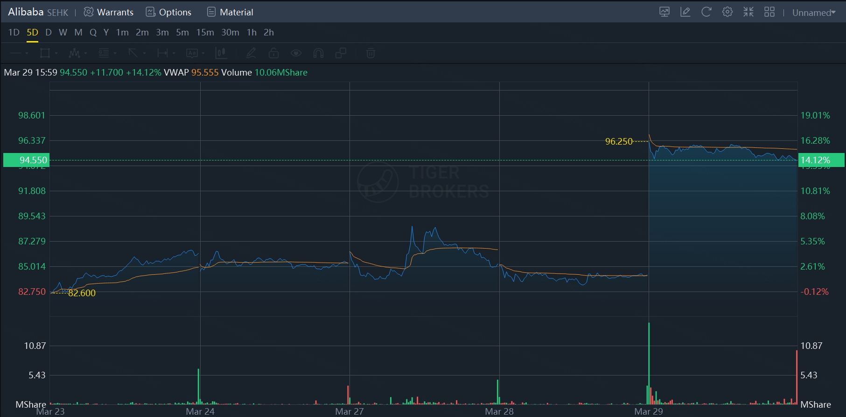Image resolution: width=846 pixels, height=417 pixels.
Task: Switch to the W weekly tab
Action: pos(63,32)
